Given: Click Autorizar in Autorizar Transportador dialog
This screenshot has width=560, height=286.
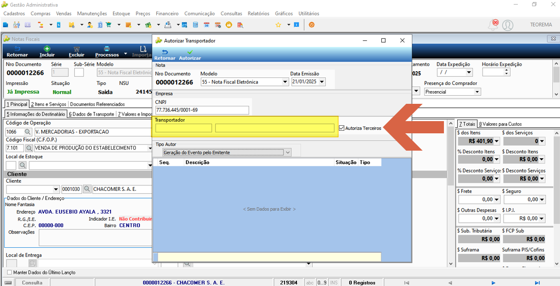Looking at the screenshot, I should point(190,54).
